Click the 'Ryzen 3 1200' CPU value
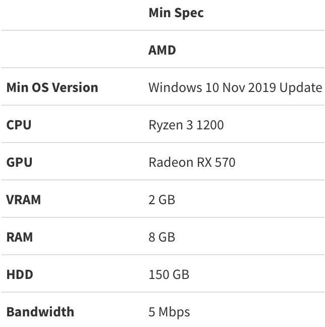This screenshot has height=327, width=325. coord(186,125)
